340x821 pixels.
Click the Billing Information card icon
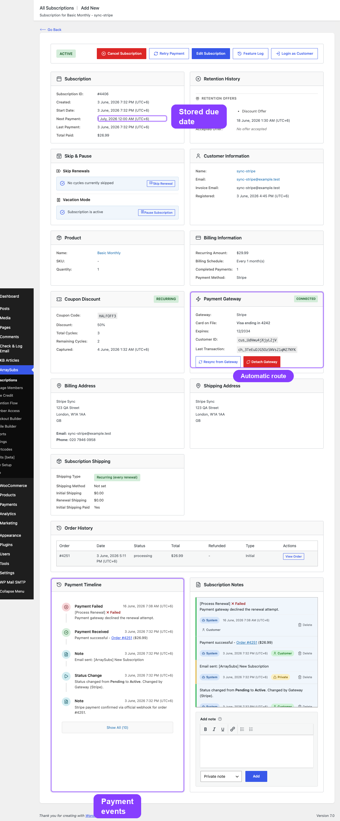(x=198, y=238)
